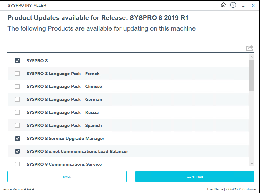This screenshot has height=193, width=260.
Task: Deselect the Service Upgrade Manager checkbox
Action: coord(17,138)
